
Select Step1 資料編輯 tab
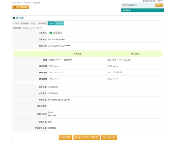21,23
